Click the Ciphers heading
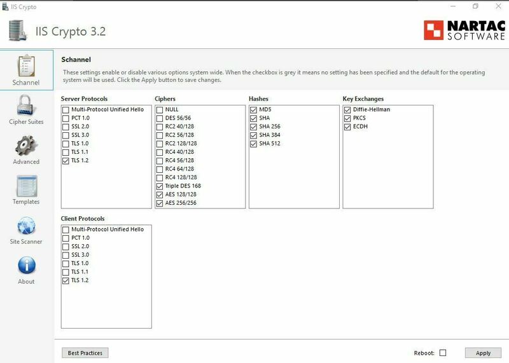 [165, 99]
